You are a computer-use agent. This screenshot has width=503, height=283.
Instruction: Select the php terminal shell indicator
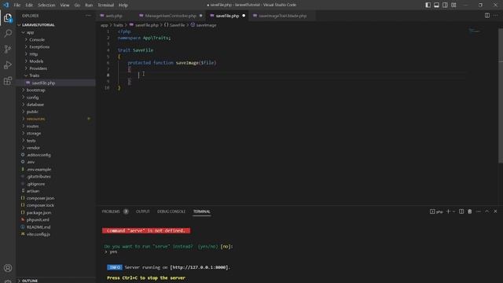click(436, 211)
